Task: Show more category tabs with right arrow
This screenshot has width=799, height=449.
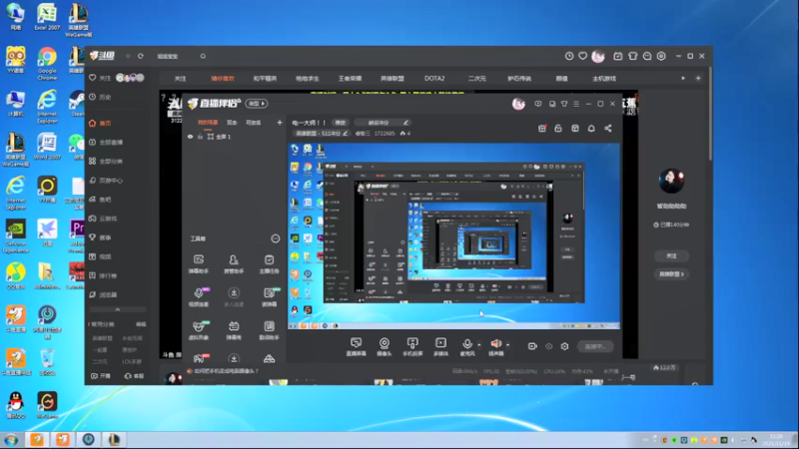Action: 683,79
